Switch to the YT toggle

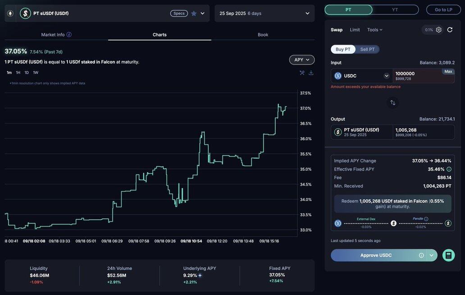(395, 10)
